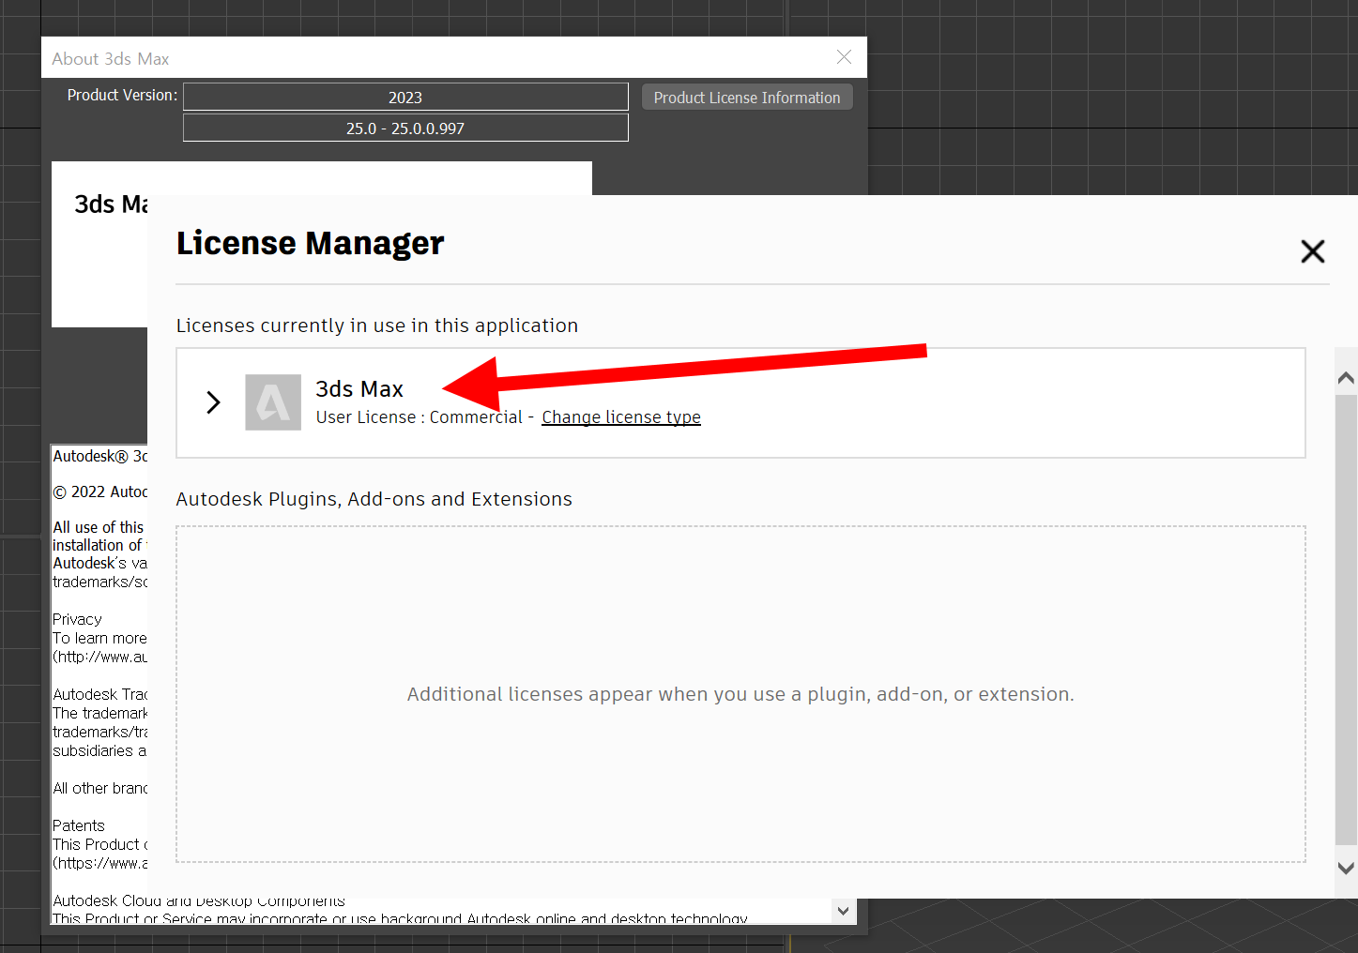1358x953 pixels.
Task: Click the © 2022 copyright line
Action: (99, 492)
